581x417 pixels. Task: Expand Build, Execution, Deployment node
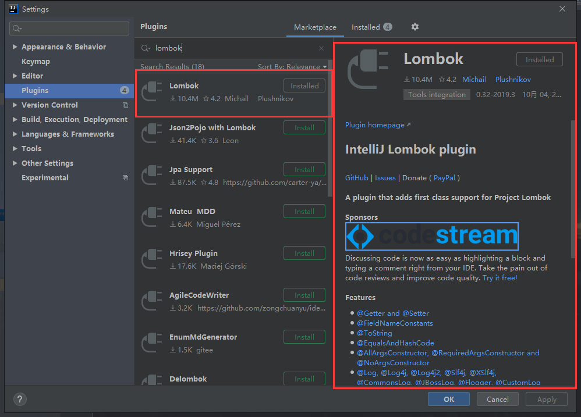click(15, 119)
